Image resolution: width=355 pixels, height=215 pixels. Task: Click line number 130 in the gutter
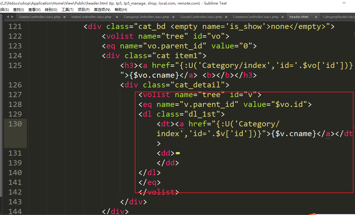[x=15, y=124]
